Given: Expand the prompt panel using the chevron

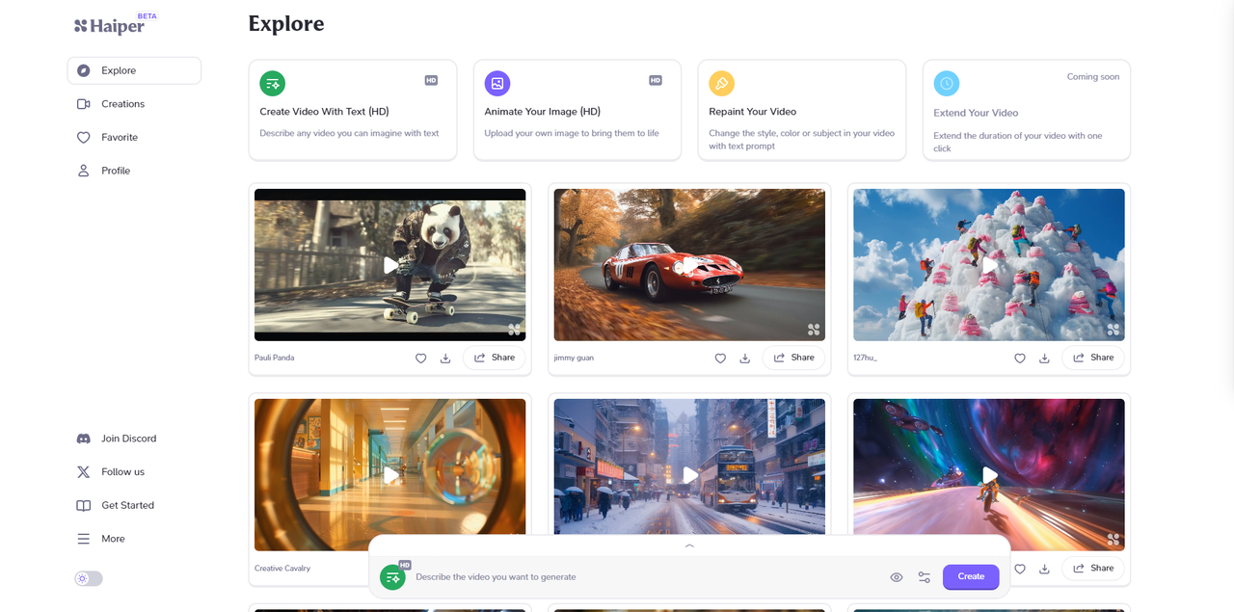Looking at the screenshot, I should point(689,545).
